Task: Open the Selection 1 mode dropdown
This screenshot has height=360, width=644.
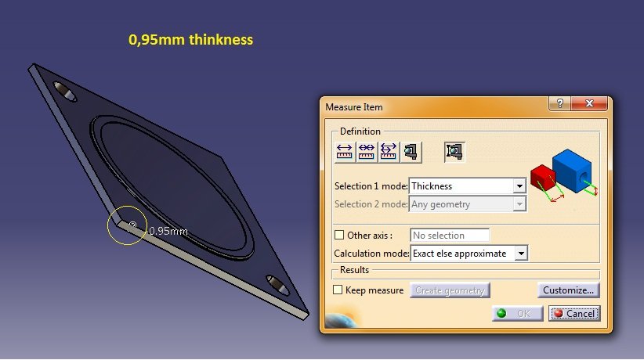Action: (x=519, y=186)
